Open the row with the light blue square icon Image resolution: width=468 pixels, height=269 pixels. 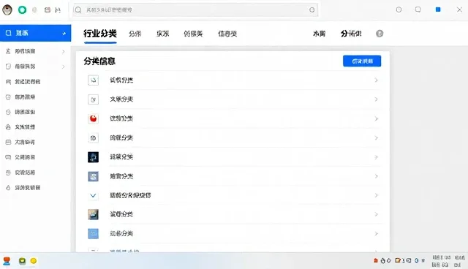tap(233, 233)
